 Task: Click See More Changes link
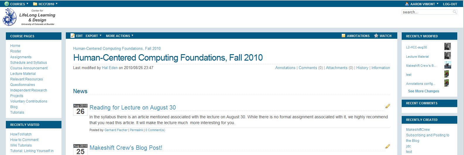[x=424, y=91]
